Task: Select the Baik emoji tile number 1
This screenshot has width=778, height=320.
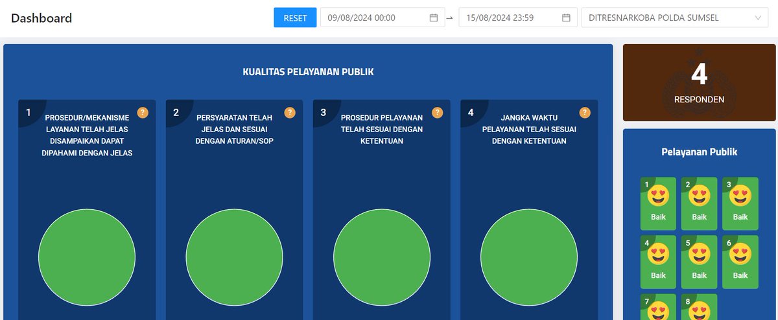Action: [658, 203]
